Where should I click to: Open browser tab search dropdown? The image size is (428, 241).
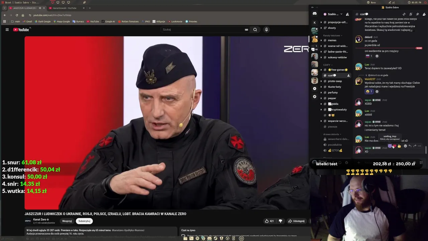(4, 8)
